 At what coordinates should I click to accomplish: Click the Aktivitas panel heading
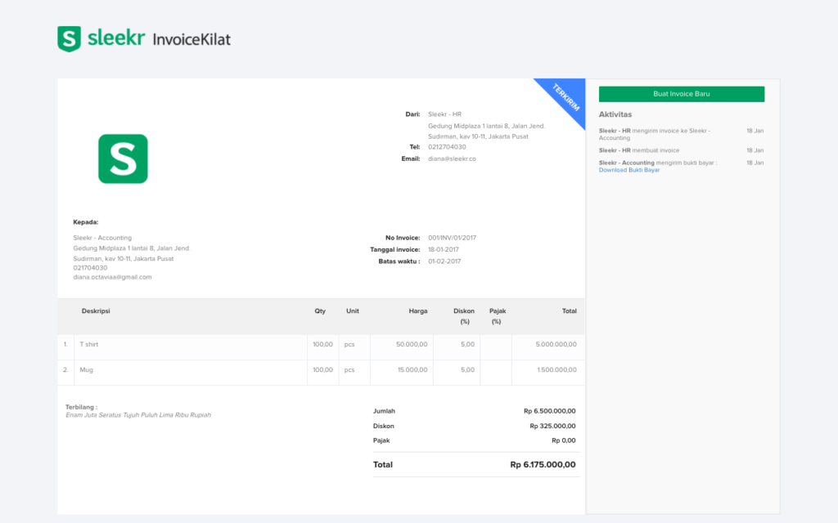pyautogui.click(x=615, y=114)
